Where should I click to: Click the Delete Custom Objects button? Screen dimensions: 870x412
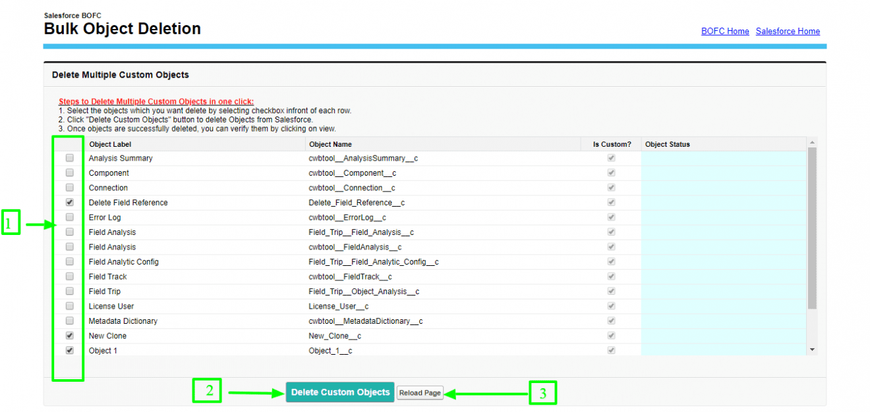tap(340, 392)
